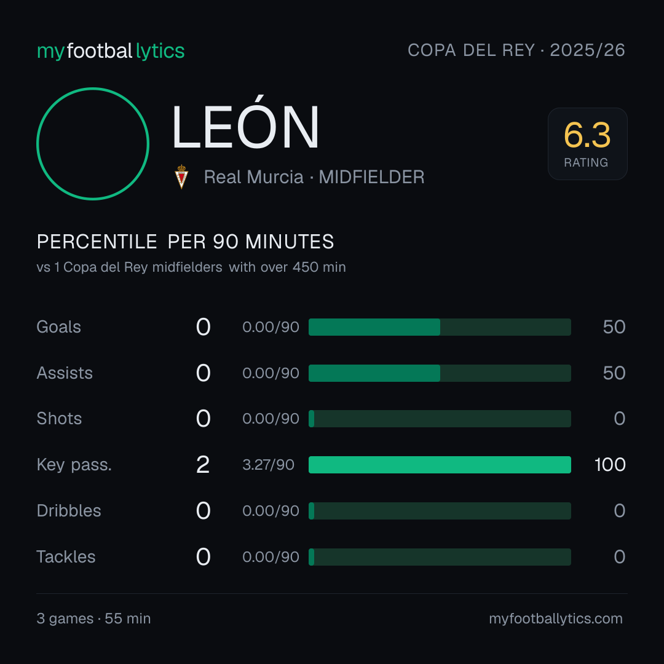Click the Goals percentile bar
Screen dimensions: 664x664
[440, 327]
